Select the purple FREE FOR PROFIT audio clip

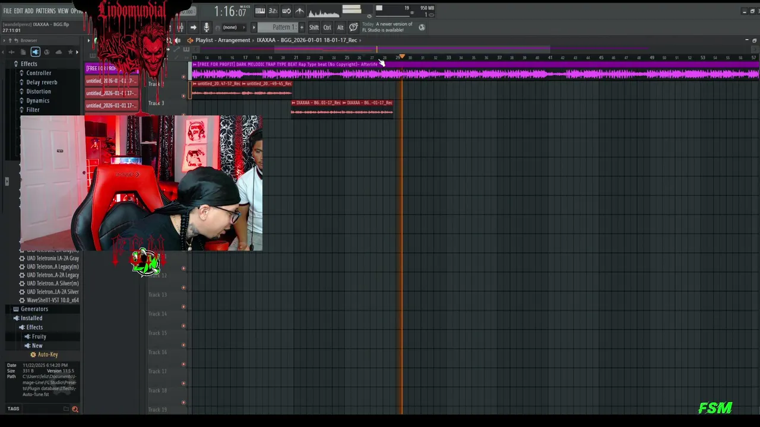(474, 70)
